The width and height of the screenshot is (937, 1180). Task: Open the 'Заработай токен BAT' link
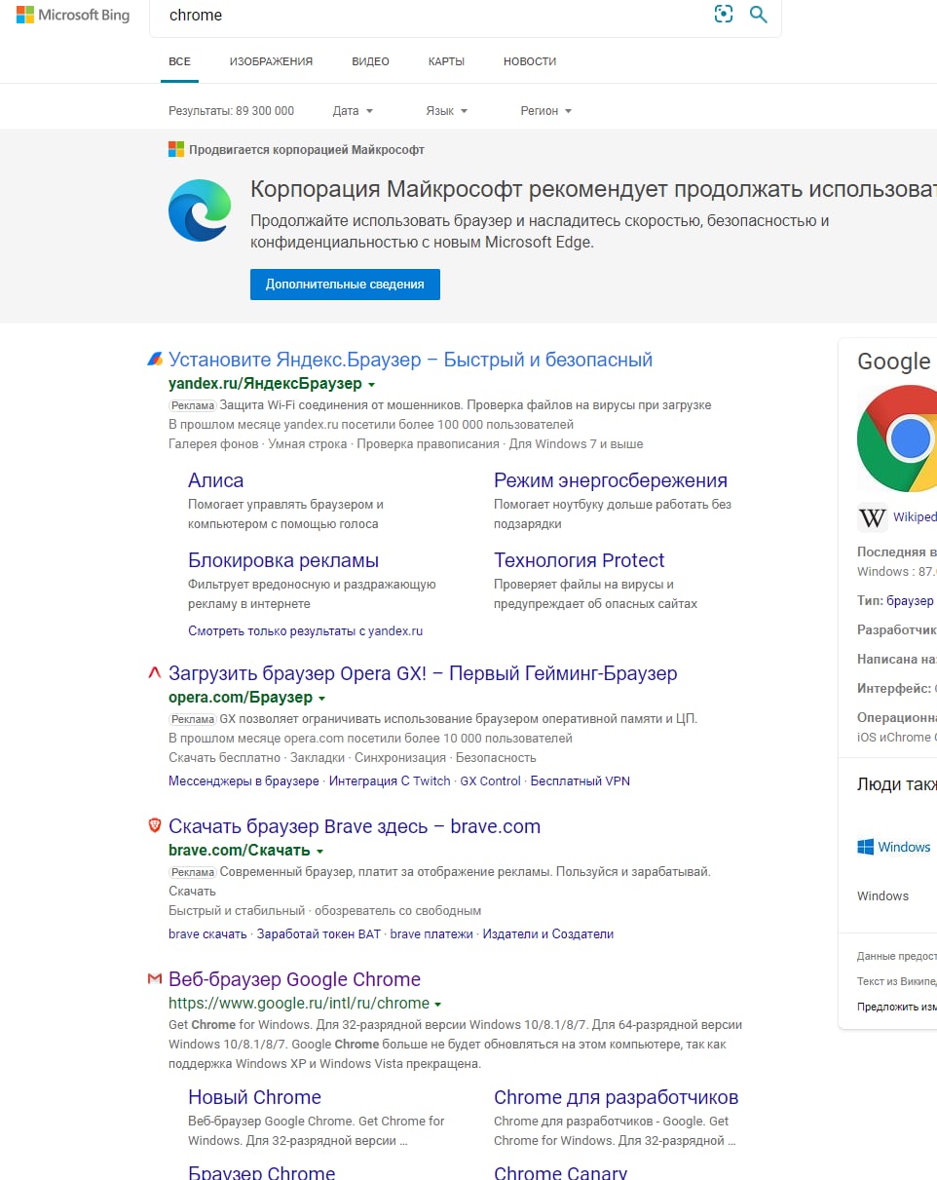tap(319, 933)
